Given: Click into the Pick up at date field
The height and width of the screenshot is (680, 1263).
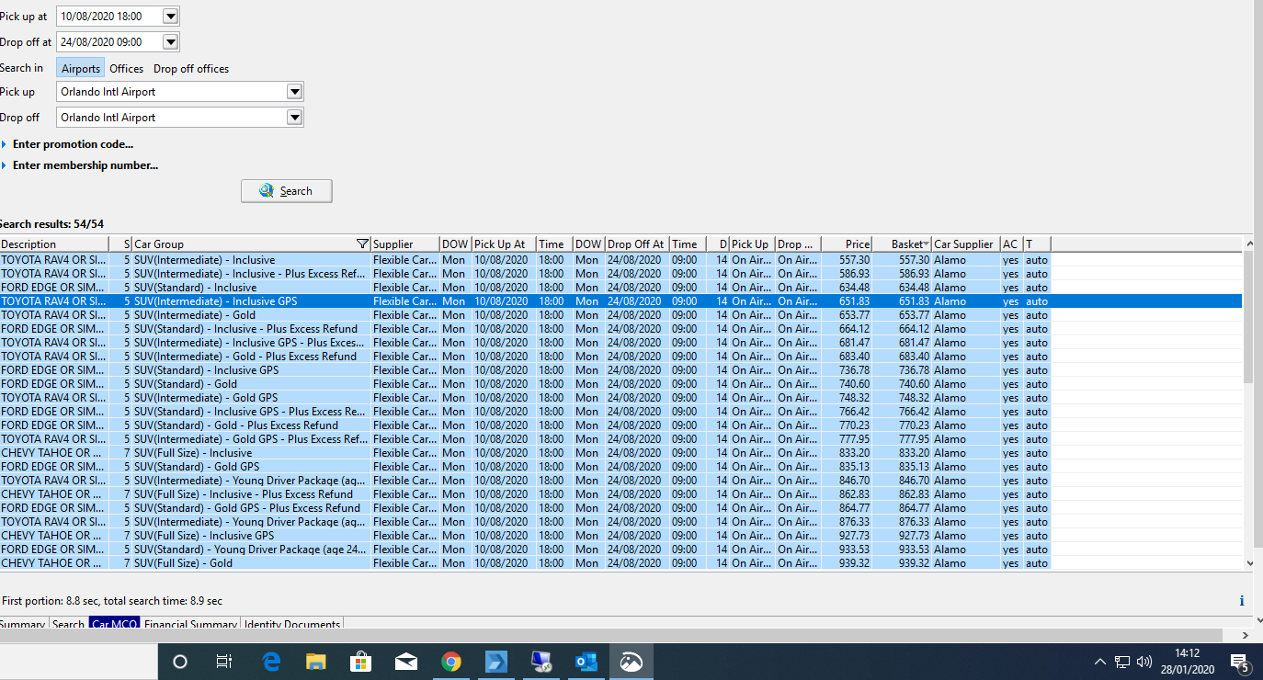Looking at the screenshot, I should pyautogui.click(x=109, y=17).
